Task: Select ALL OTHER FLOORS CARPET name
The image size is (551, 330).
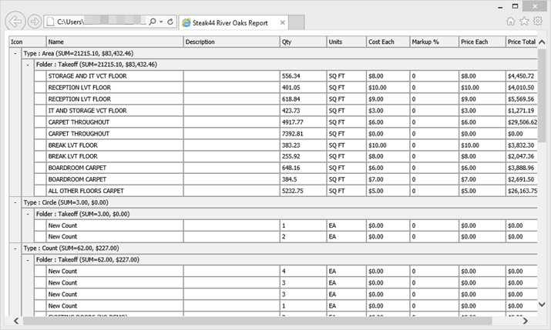Action: click(86, 191)
